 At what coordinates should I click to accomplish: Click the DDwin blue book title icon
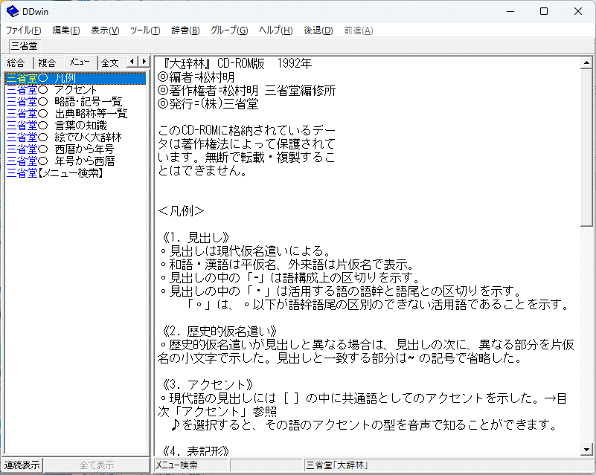click(13, 11)
